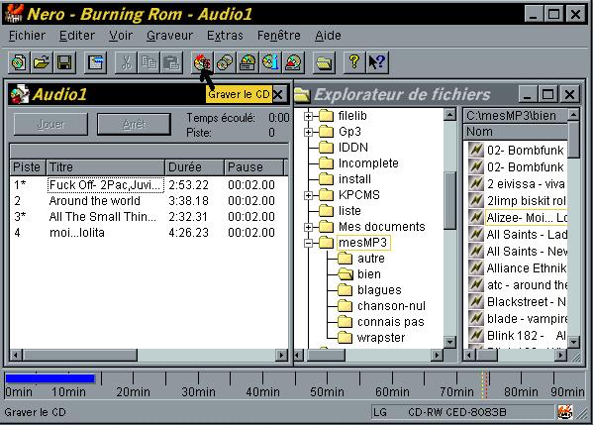Click file list horizontal scrollbar right arrow

[x=561, y=356]
